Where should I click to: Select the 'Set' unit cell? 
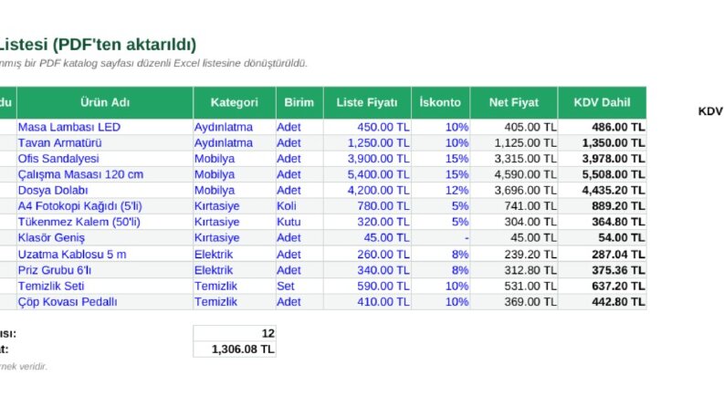coord(299,286)
